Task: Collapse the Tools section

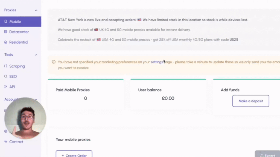Action: click(x=36, y=55)
